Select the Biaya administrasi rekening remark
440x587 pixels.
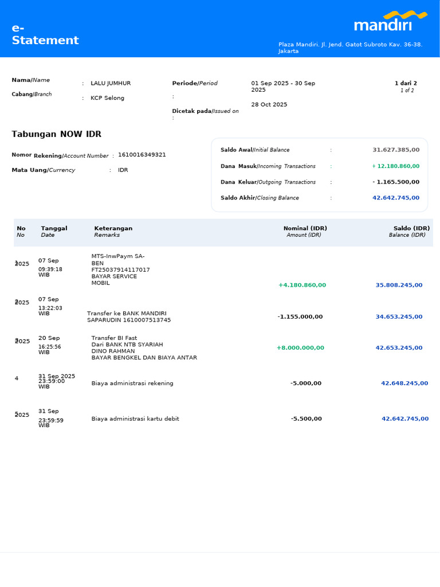(x=132, y=383)
